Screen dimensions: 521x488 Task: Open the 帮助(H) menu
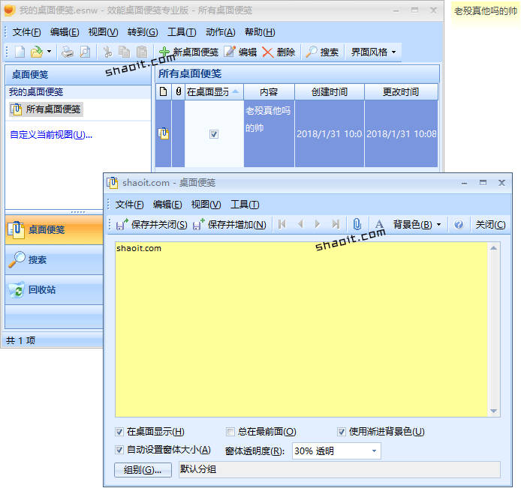click(x=260, y=32)
